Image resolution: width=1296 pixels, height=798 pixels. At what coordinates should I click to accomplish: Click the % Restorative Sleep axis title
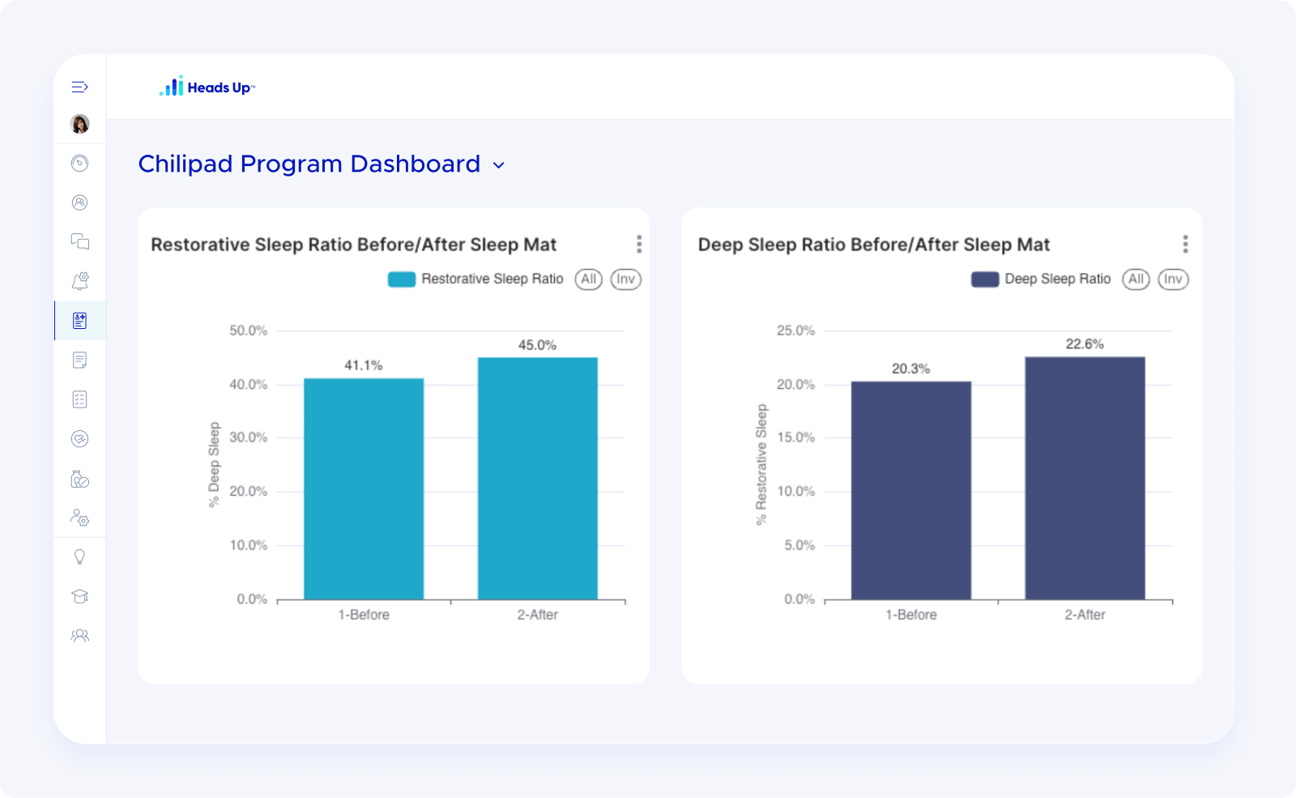pos(761,465)
